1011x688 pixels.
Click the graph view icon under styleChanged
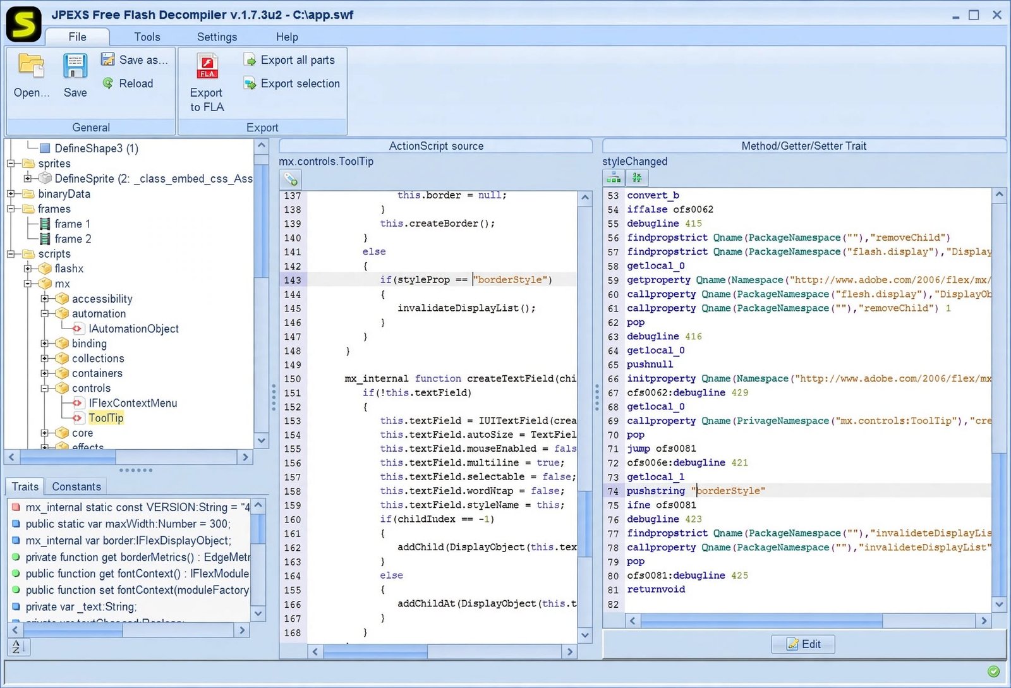click(x=614, y=178)
